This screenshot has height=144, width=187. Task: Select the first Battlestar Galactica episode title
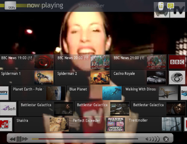(x=36, y=105)
